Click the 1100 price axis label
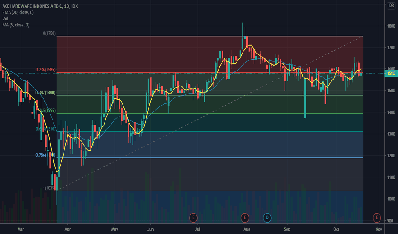This screenshot has width=398, height=234. [391, 177]
